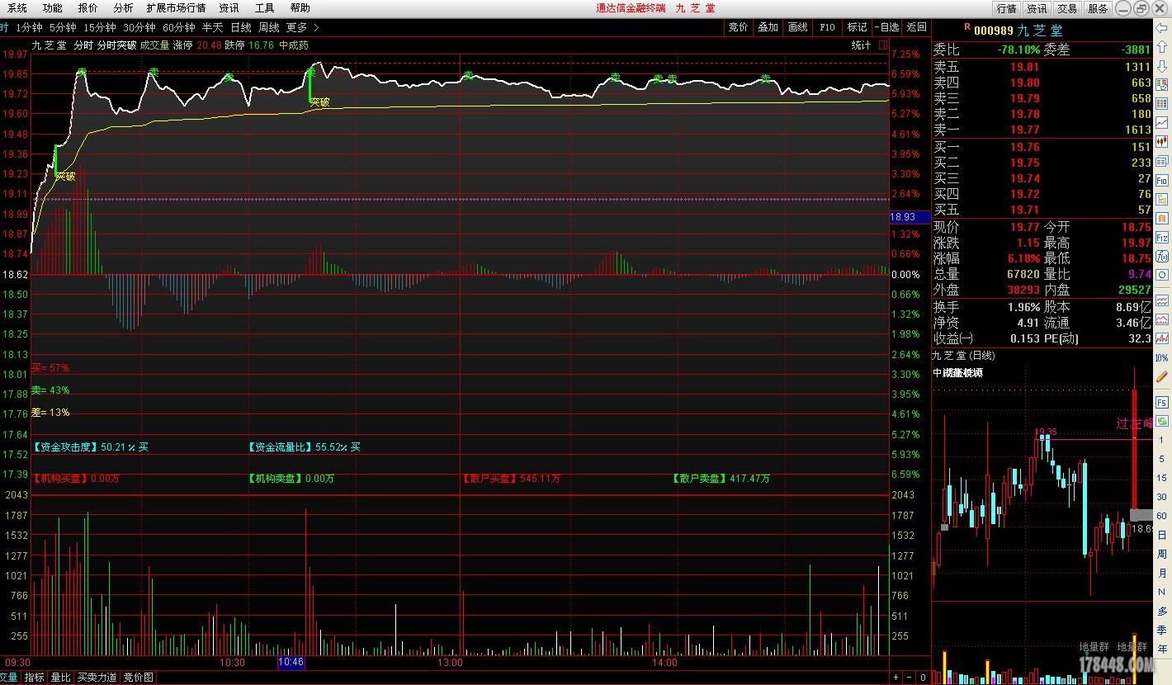Click the zoom-in plus icon at chart bottom

tap(897, 678)
